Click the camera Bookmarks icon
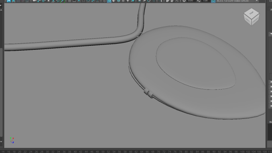 coord(49,1)
